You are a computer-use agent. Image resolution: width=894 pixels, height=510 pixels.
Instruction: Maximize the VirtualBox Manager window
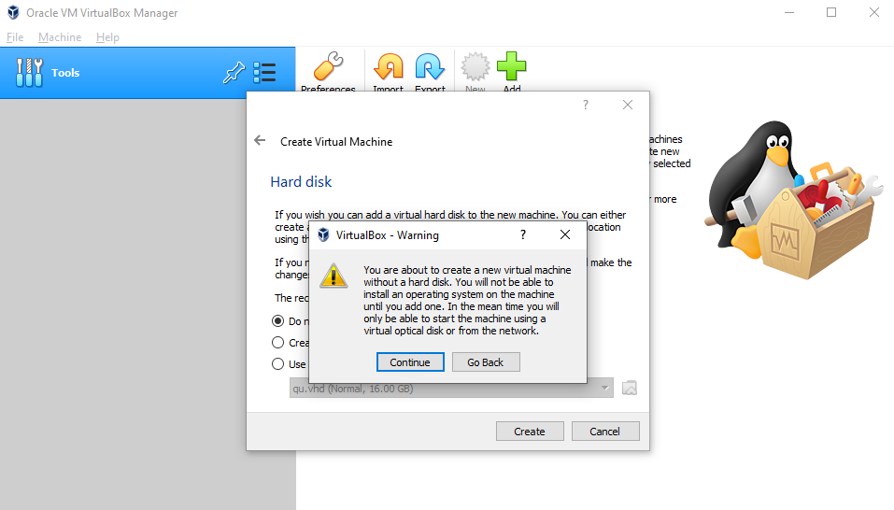coord(831,12)
